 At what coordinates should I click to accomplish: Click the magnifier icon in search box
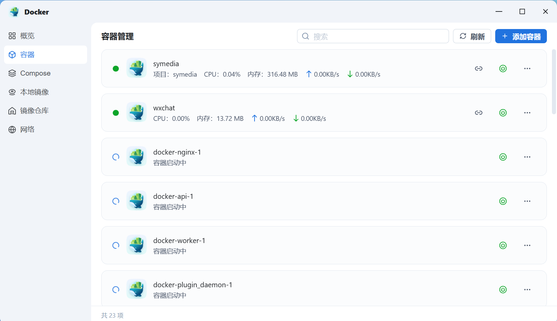(306, 36)
